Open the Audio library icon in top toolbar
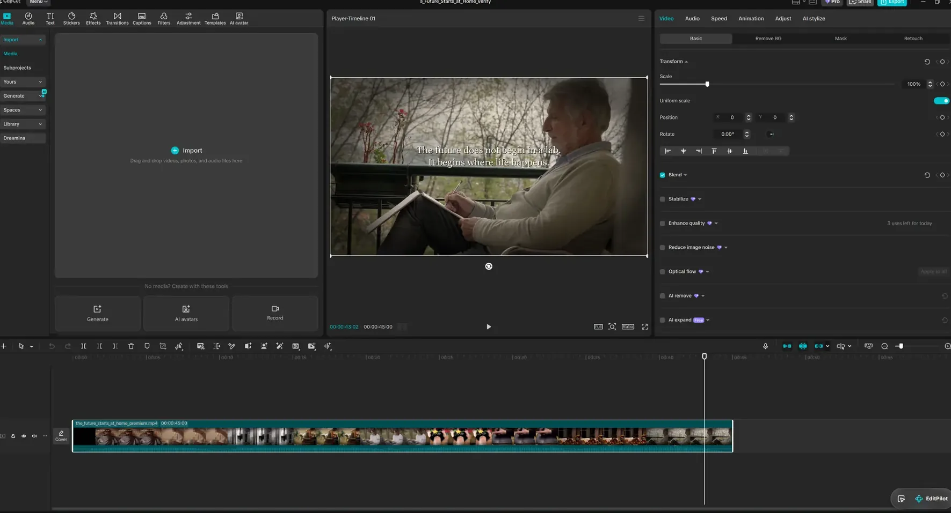This screenshot has height=513, width=951. pyautogui.click(x=28, y=18)
